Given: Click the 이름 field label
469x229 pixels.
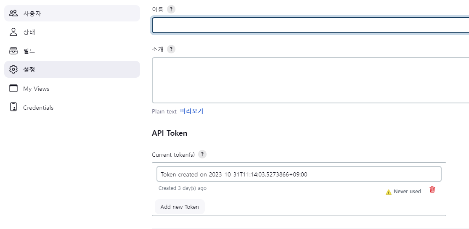Looking at the screenshot, I should click(158, 9).
